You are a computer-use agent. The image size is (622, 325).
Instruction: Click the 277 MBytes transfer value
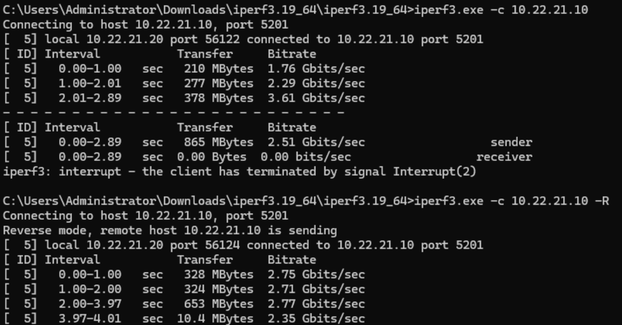click(218, 84)
